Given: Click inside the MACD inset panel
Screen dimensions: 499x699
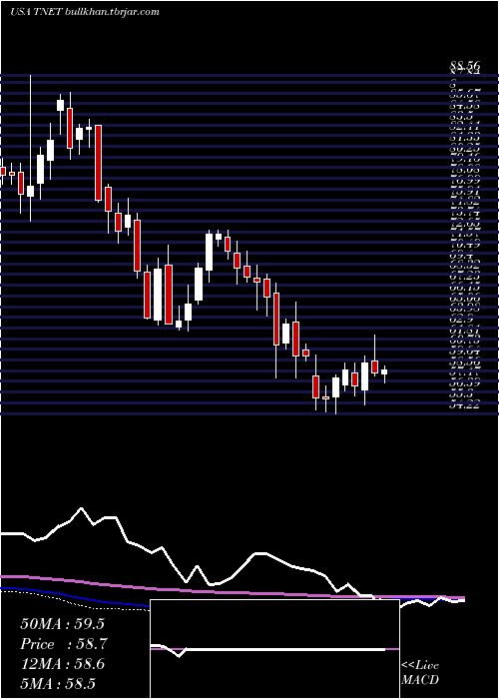Looking at the screenshot, I should (274, 649).
